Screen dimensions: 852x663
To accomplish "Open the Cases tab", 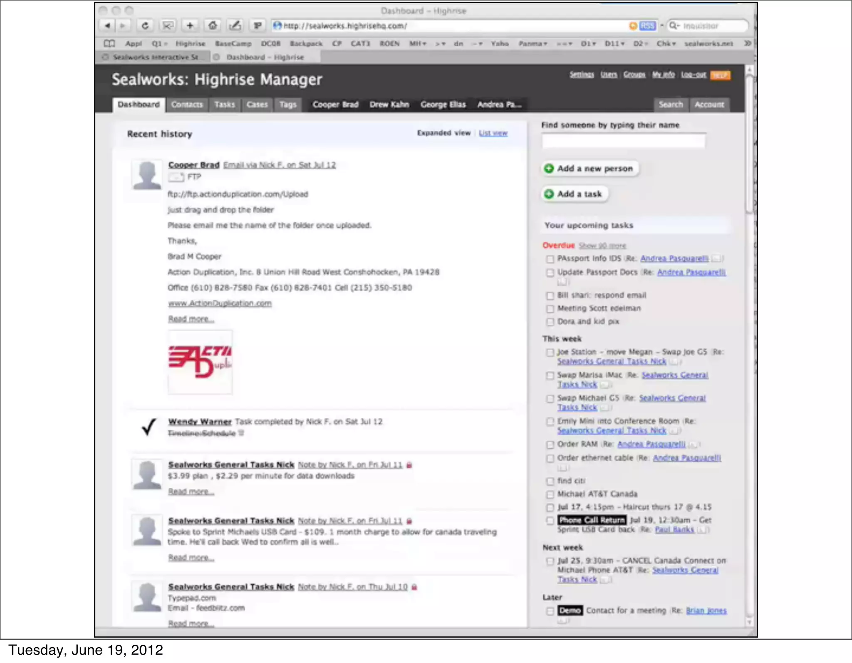I will point(257,104).
